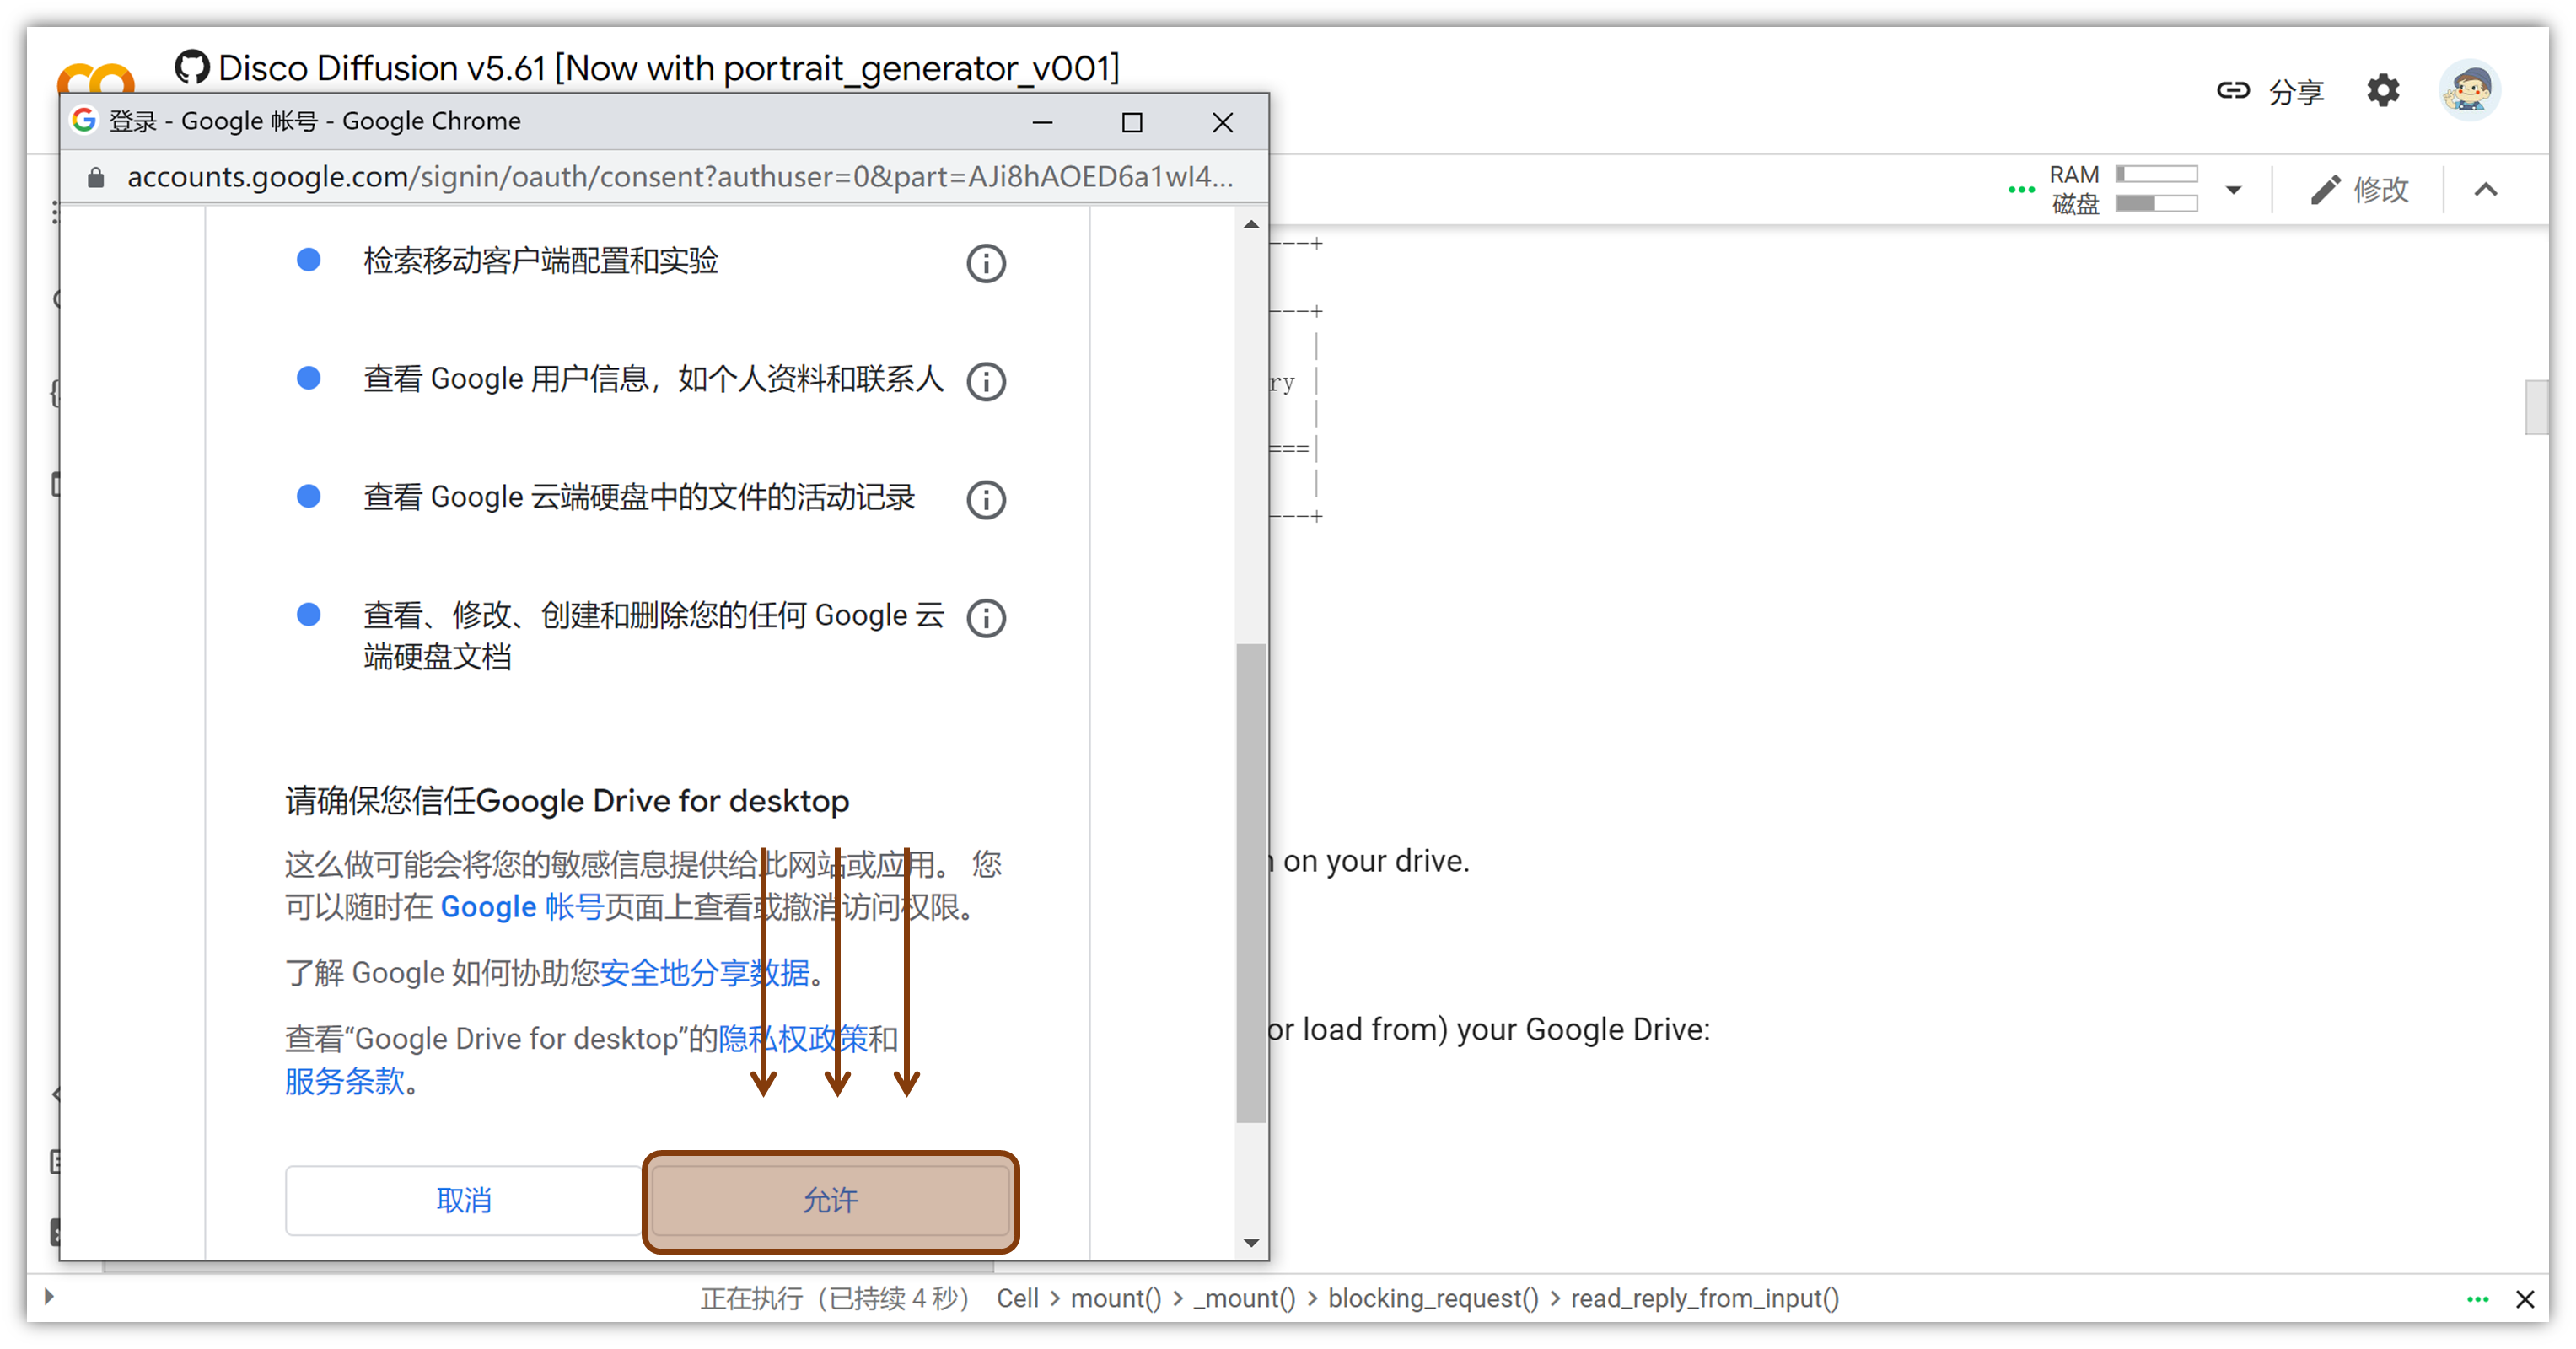Click the RAM and 磁盘 usage indicator

click(x=2123, y=189)
